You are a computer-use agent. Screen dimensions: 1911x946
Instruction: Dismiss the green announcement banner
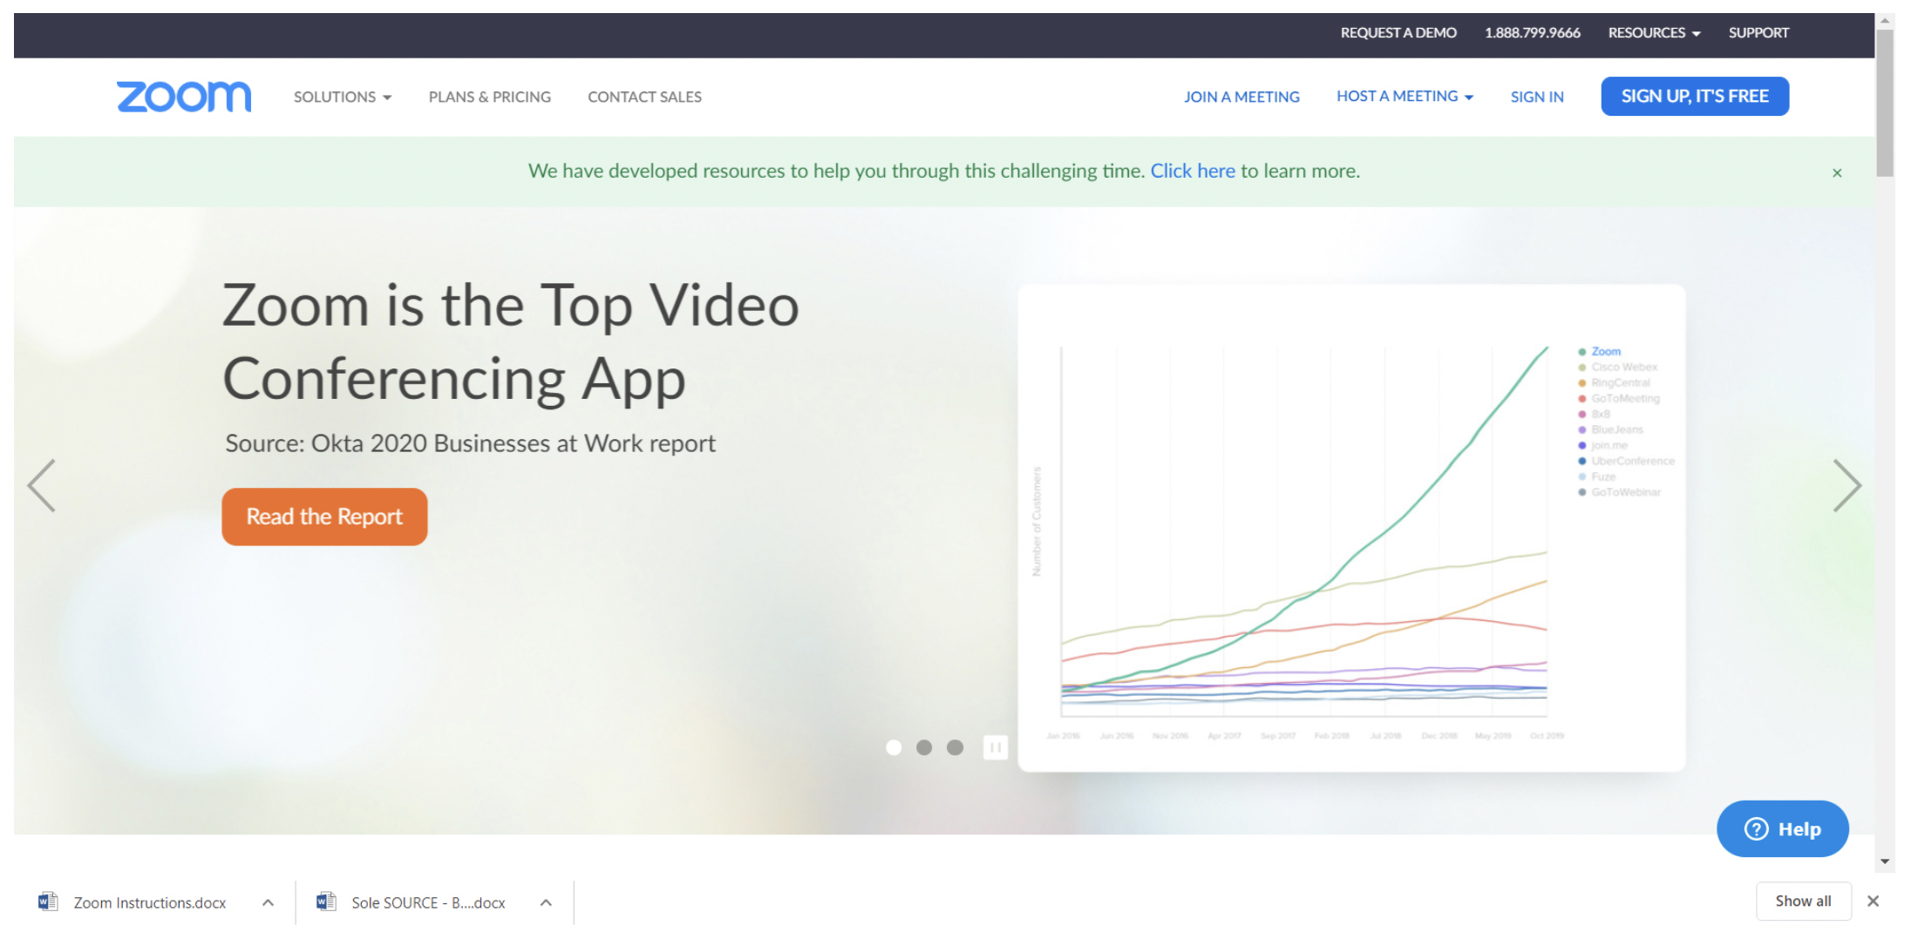click(1837, 172)
